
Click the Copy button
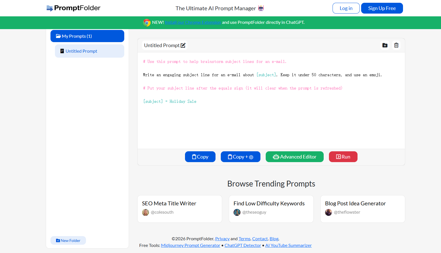tap(200, 157)
